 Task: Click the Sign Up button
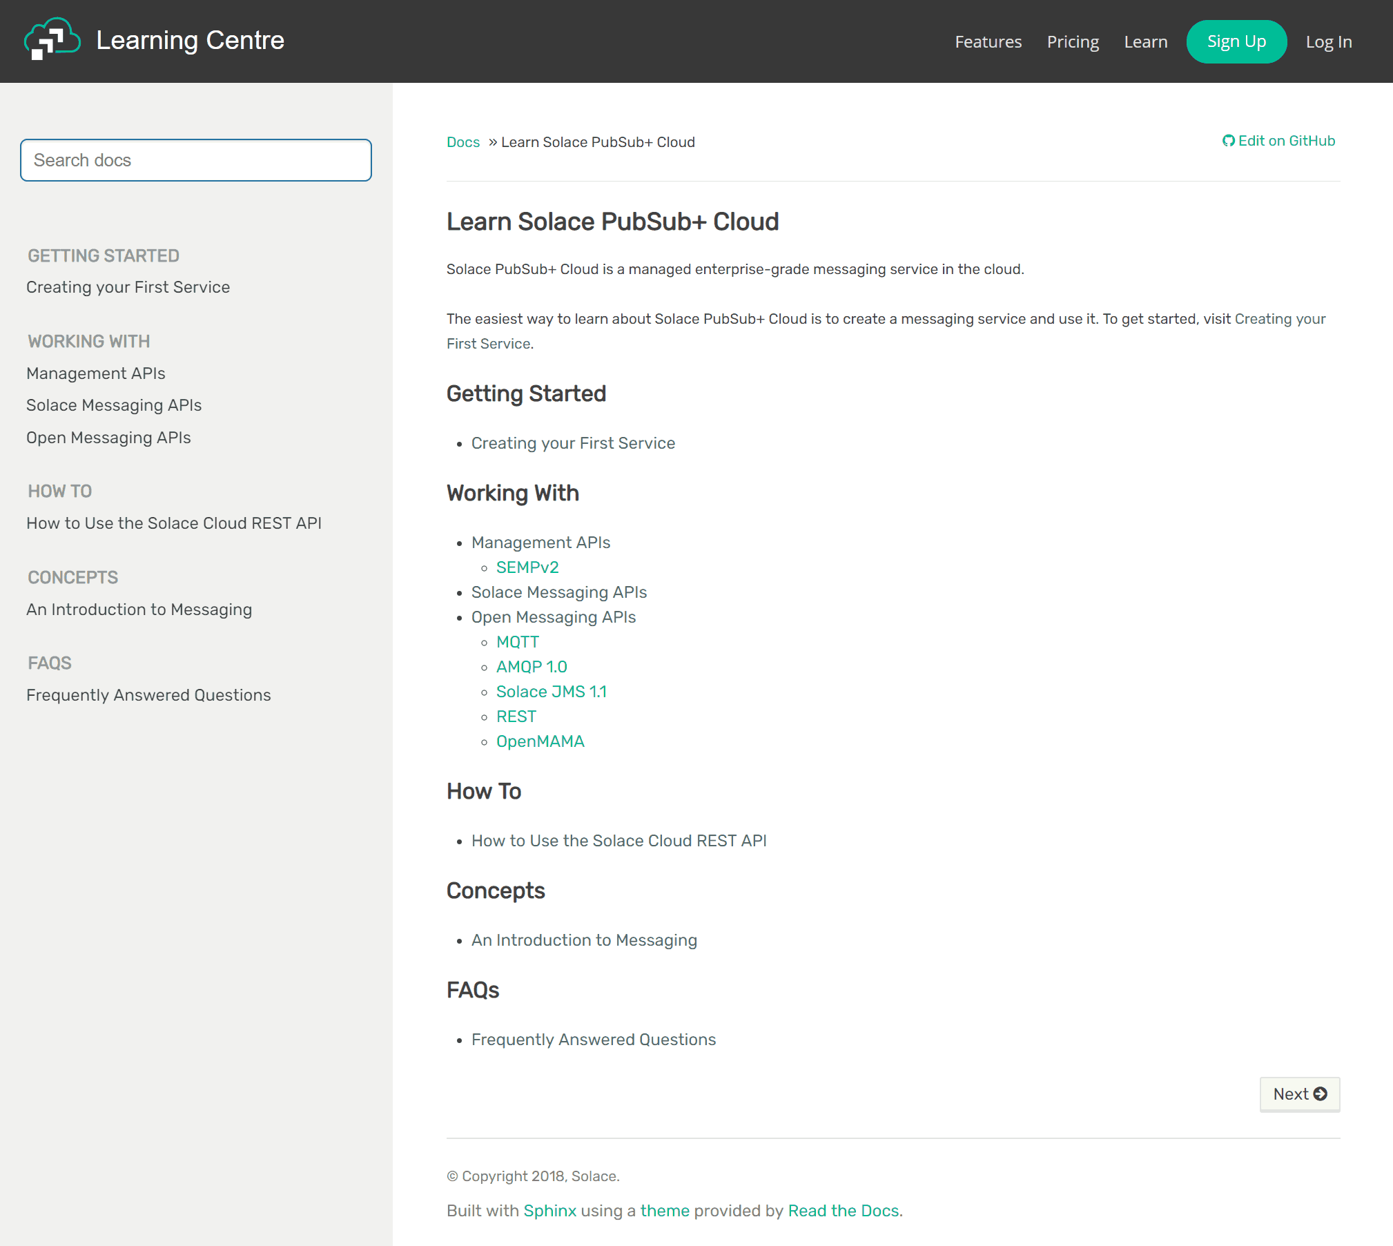pos(1236,41)
